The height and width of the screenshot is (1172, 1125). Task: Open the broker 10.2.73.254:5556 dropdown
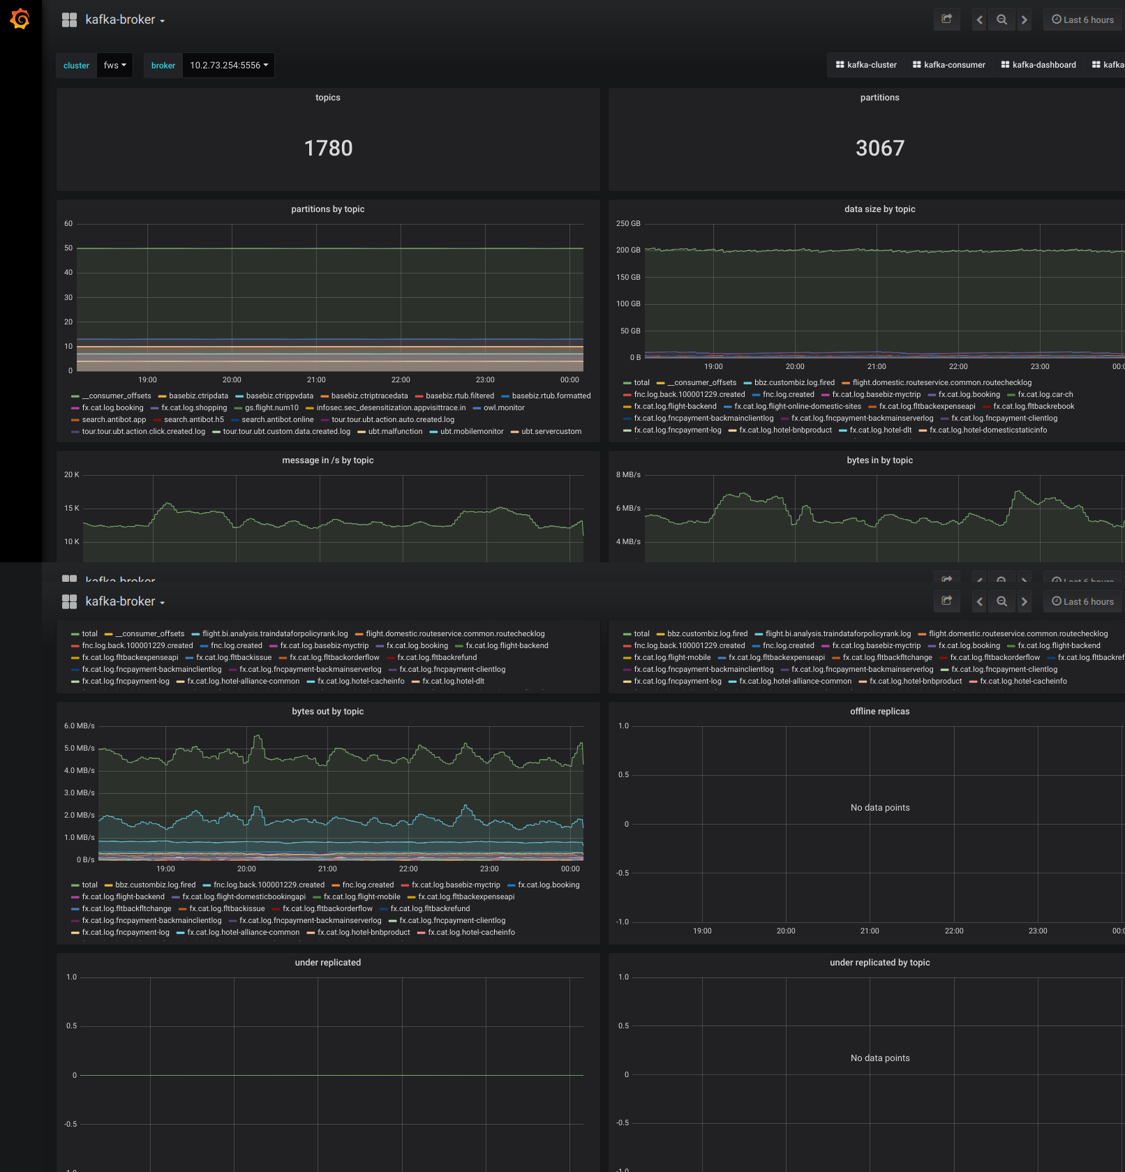tap(229, 66)
